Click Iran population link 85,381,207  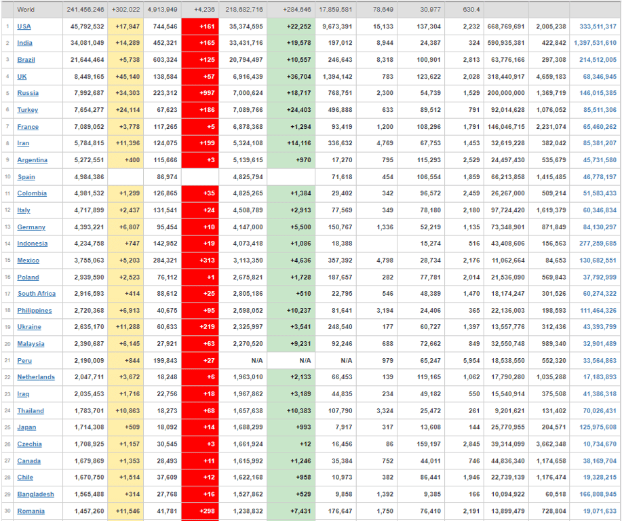coord(600,143)
